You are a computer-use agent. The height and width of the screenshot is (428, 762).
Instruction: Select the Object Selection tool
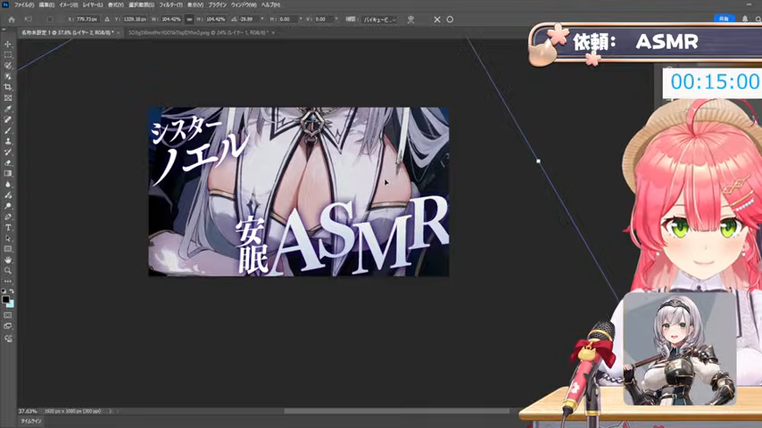pos(8,77)
